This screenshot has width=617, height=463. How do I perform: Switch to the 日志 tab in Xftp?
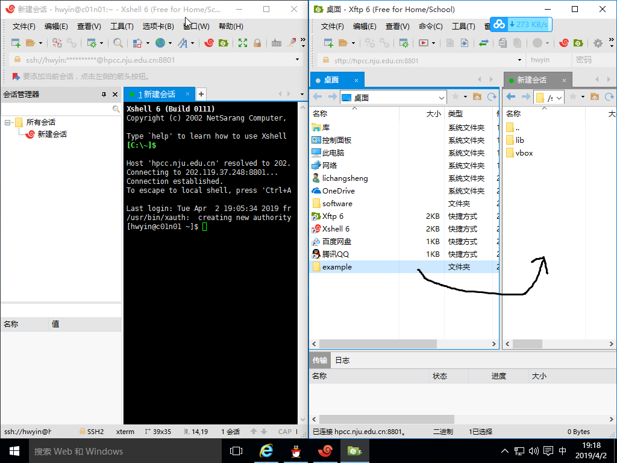(342, 361)
